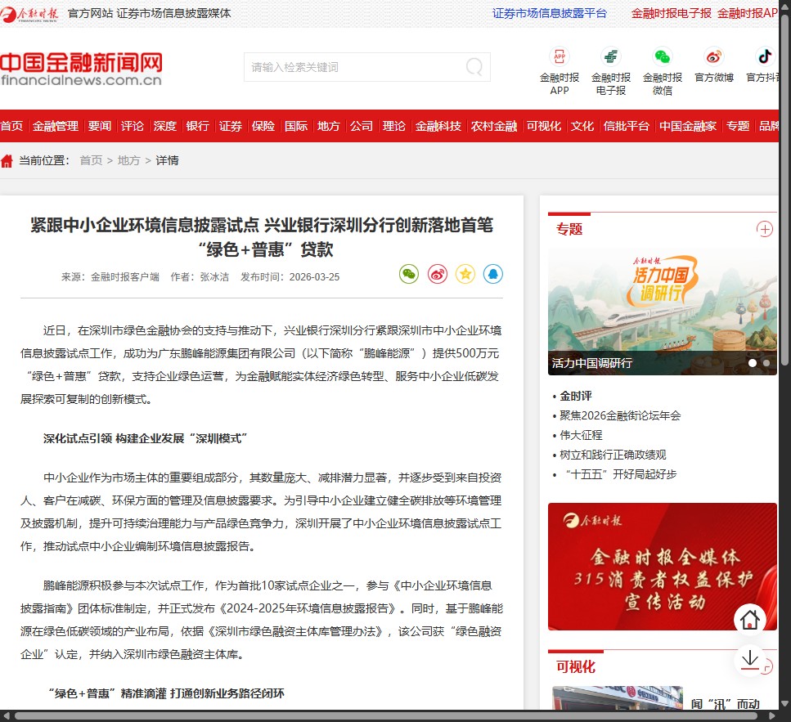Open the 官方抖音 TikTok icon
The image size is (791, 722).
pos(765,56)
